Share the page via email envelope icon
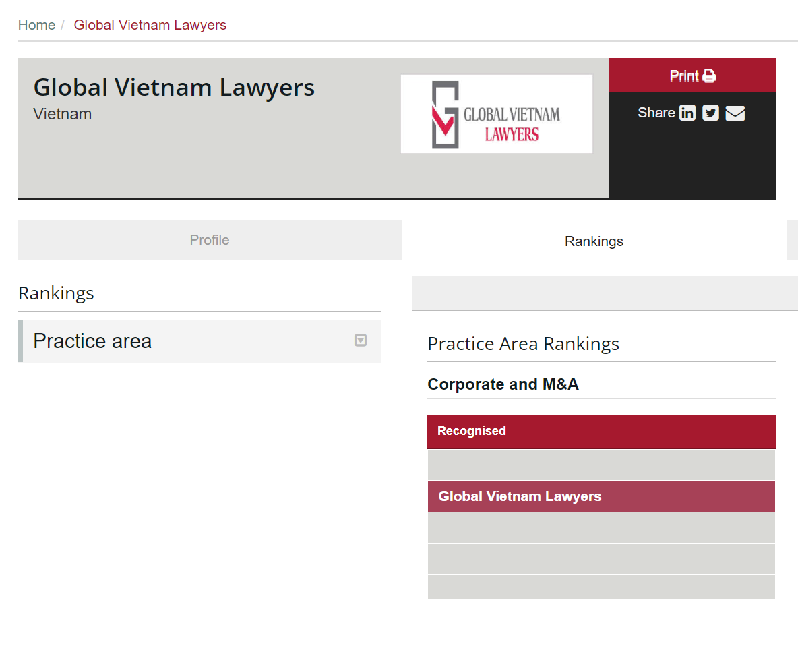Image resolution: width=798 pixels, height=650 pixels. coord(735,113)
